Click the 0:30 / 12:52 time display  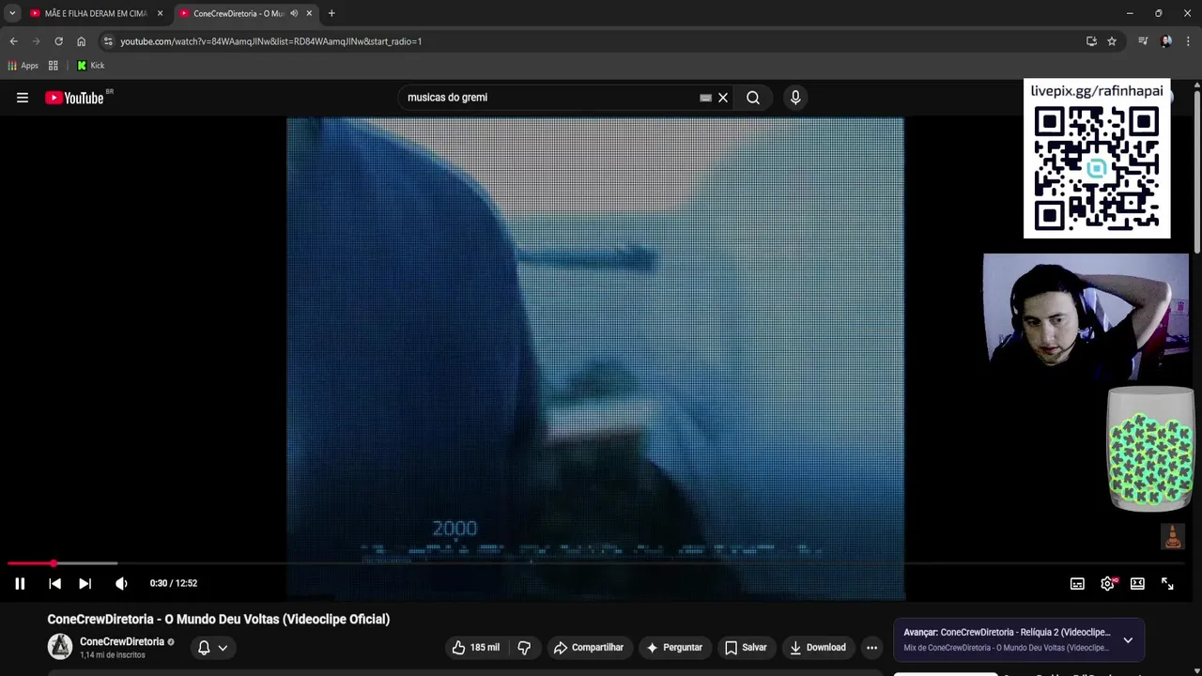(174, 583)
